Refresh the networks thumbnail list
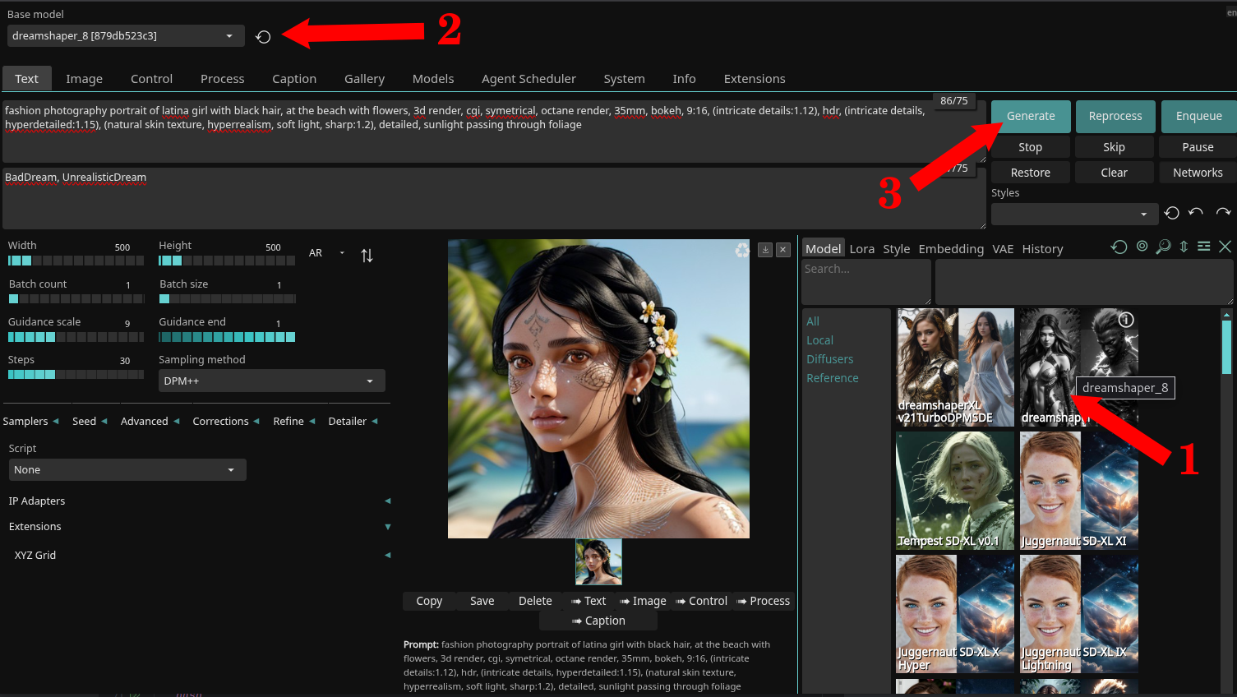This screenshot has height=697, width=1237. (1119, 247)
